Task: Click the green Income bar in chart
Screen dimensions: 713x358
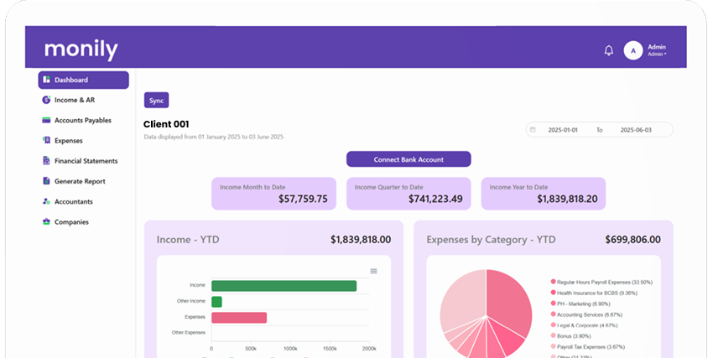Action: coord(284,286)
